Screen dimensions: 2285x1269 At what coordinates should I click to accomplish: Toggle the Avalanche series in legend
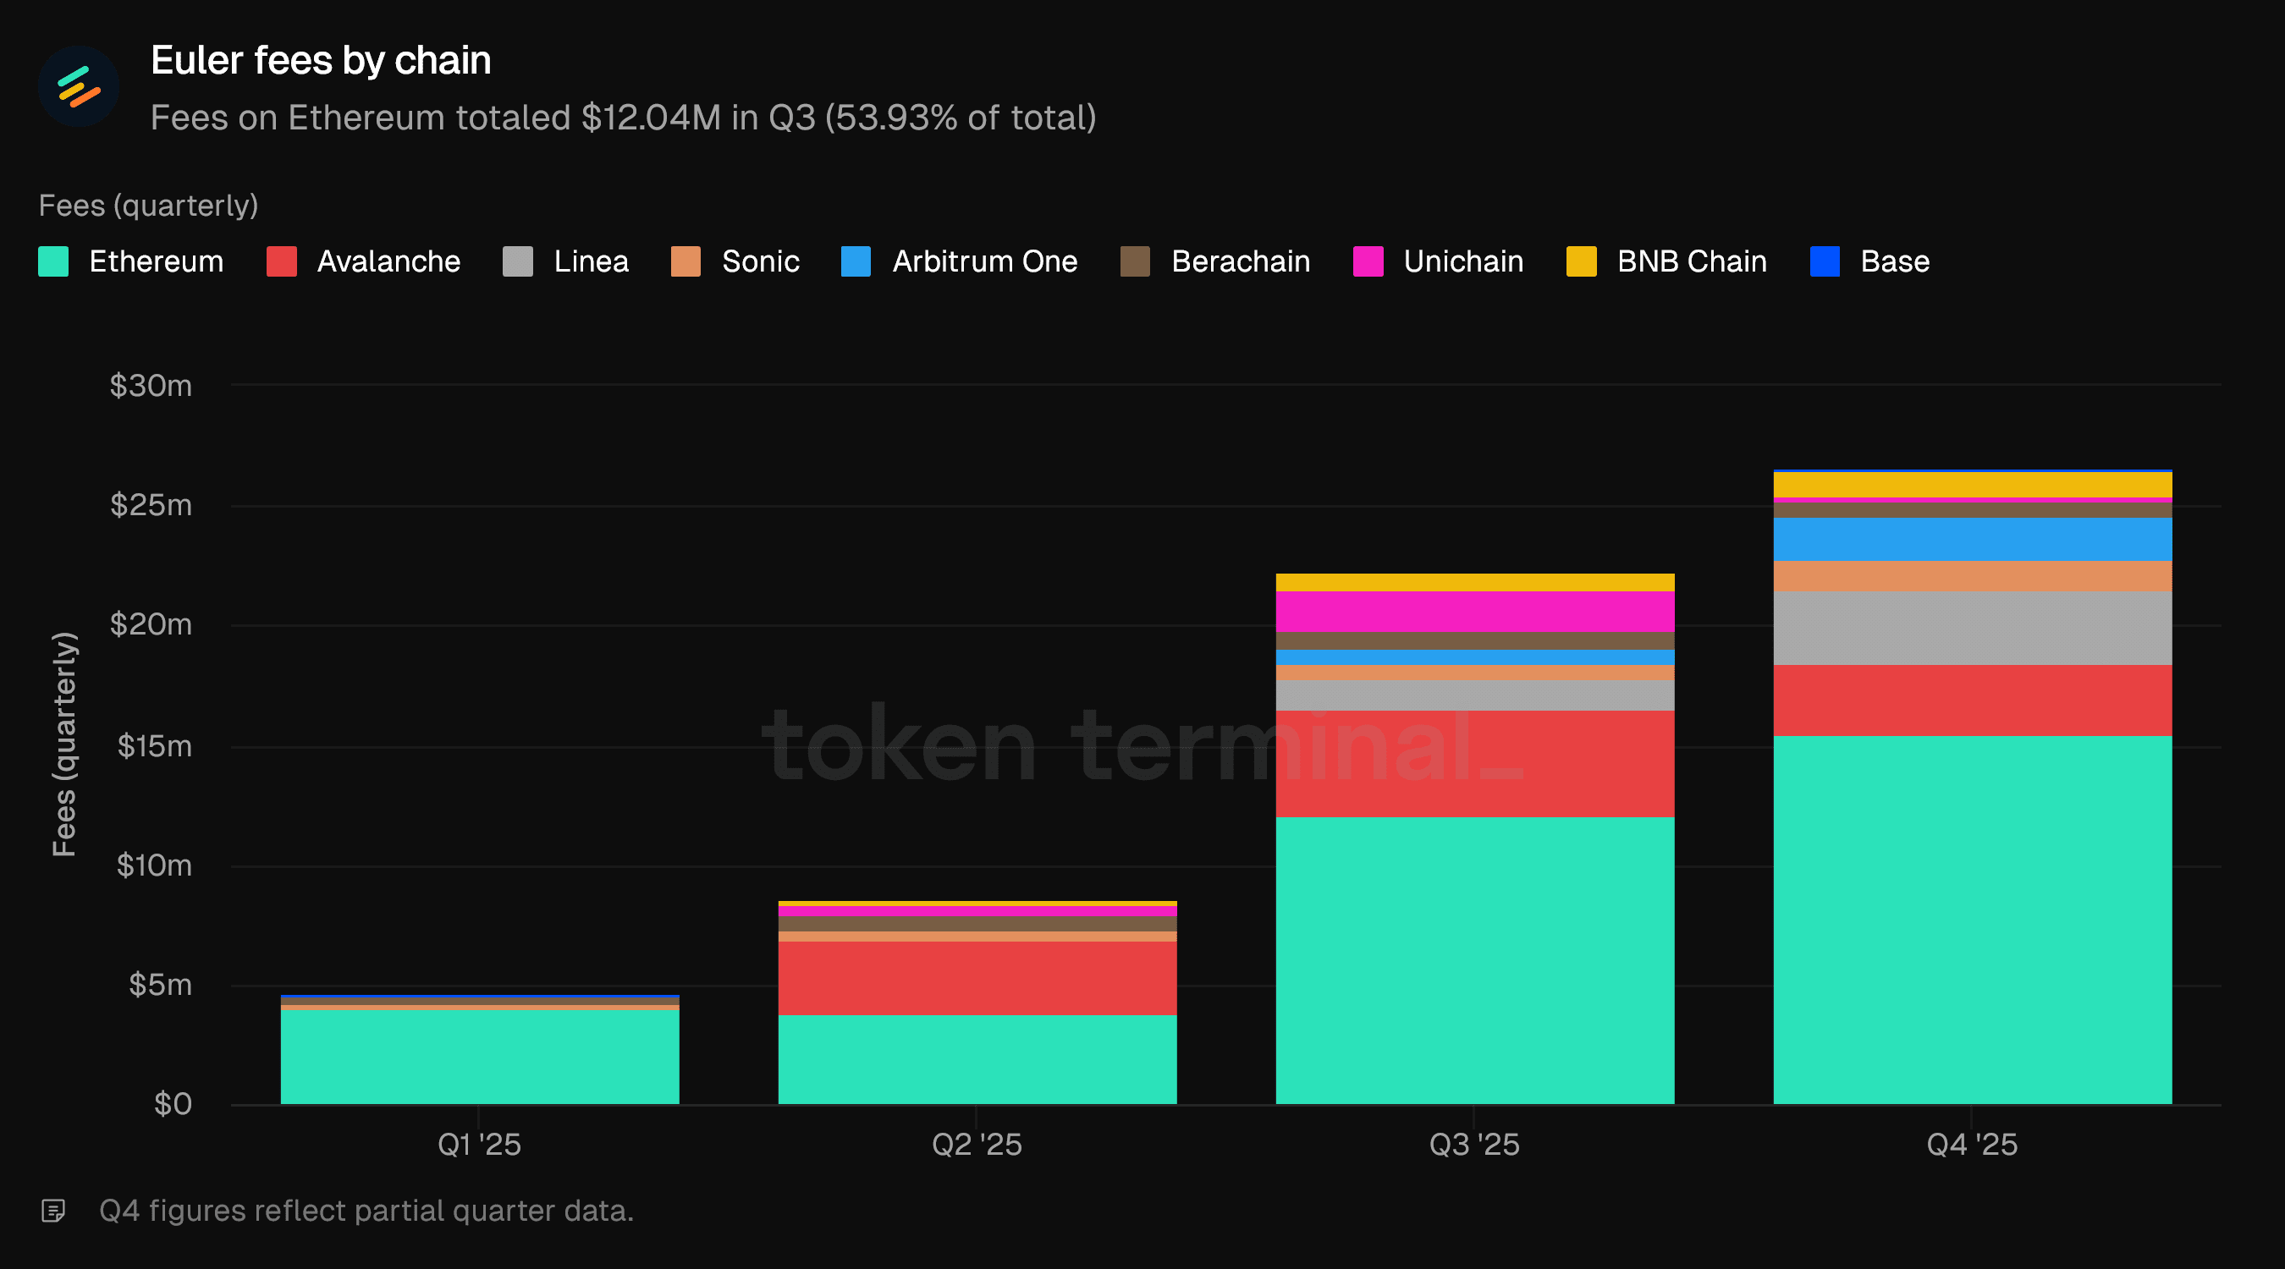point(281,261)
